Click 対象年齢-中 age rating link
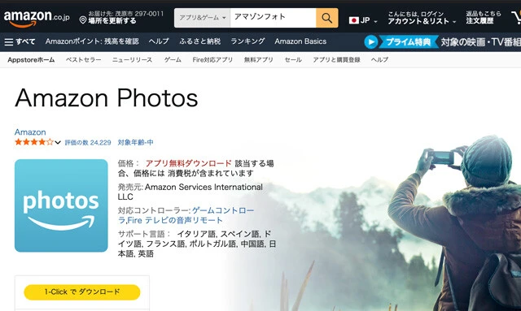521x311 pixels. pos(136,143)
